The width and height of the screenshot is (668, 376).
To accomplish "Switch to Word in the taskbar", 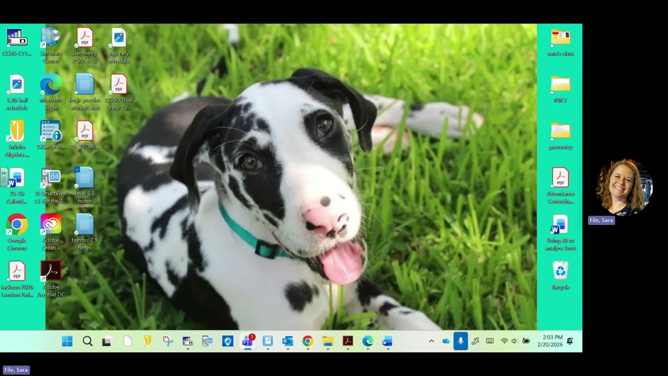I will 387,342.
